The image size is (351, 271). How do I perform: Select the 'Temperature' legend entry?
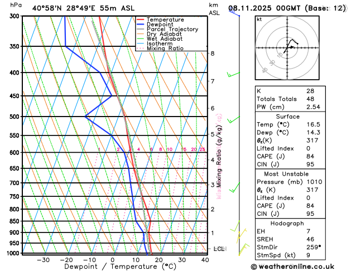(x=165, y=20)
